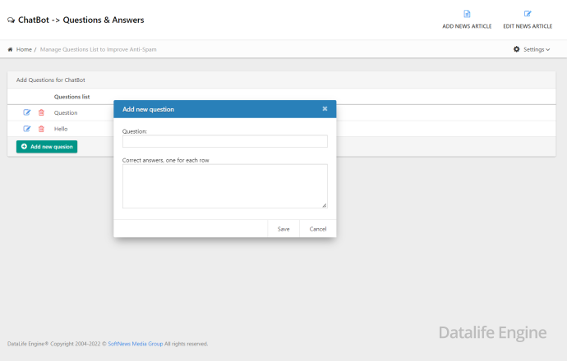Click the trash icon for the Question row
567x361 pixels.
point(41,112)
